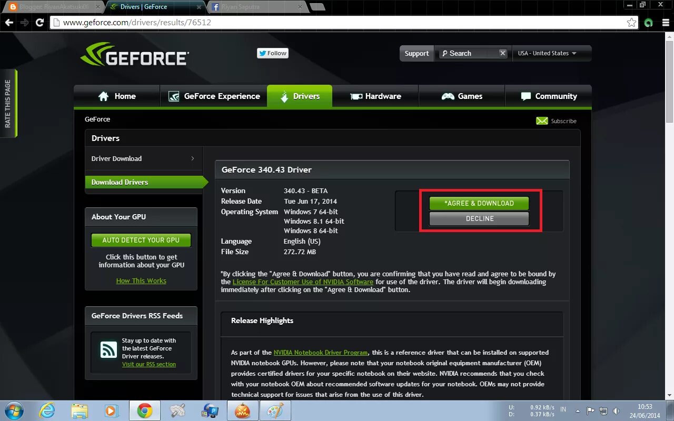674x421 pixels.
Task: Open Windows Explorer from the taskbar
Action: point(80,410)
